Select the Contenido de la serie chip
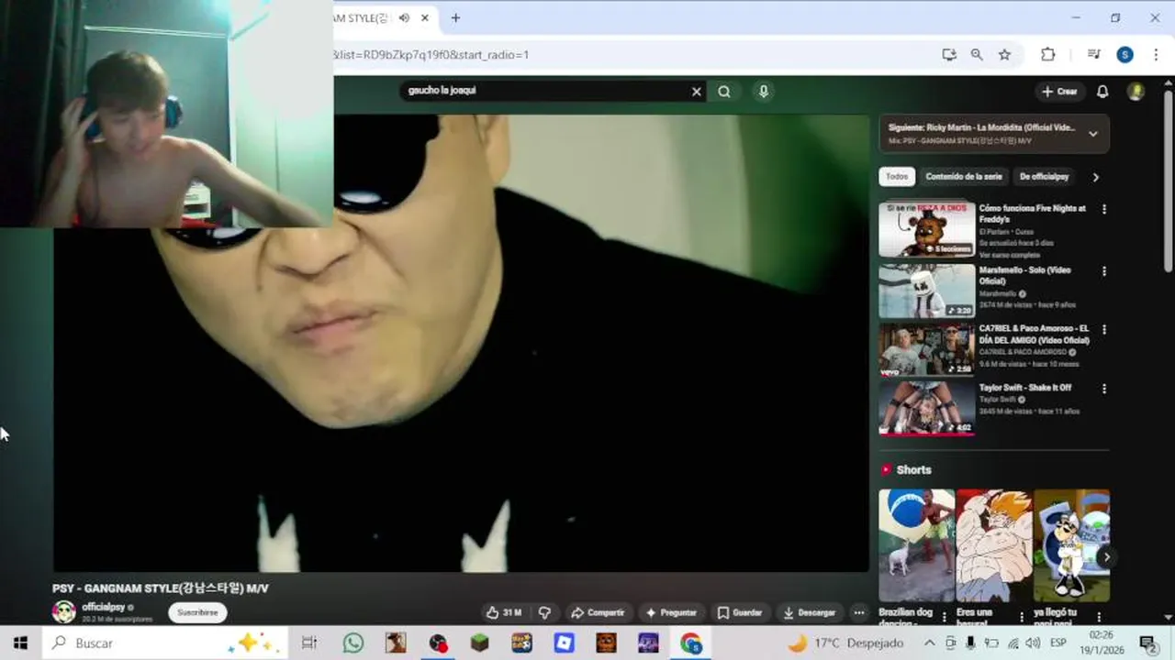The image size is (1175, 660). (x=963, y=177)
